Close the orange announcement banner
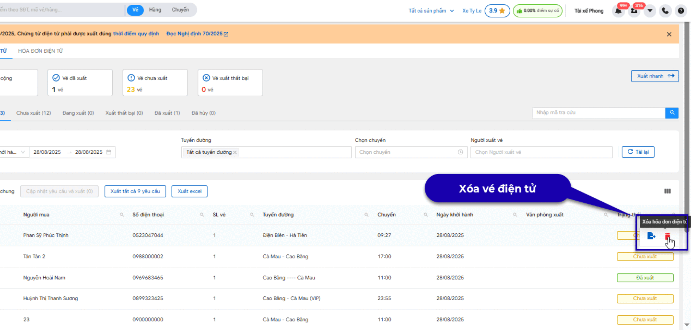Image resolution: width=691 pixels, height=330 pixels. tap(669, 34)
